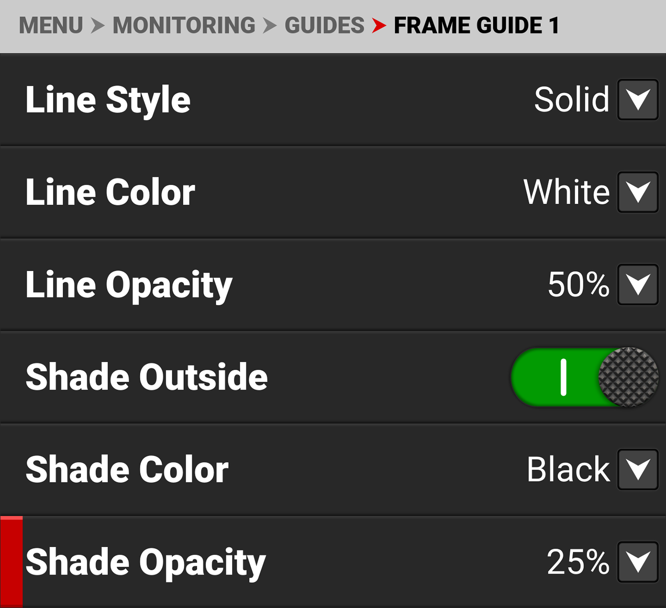Click the White line color value
This screenshot has width=666, height=608.
tap(567, 192)
